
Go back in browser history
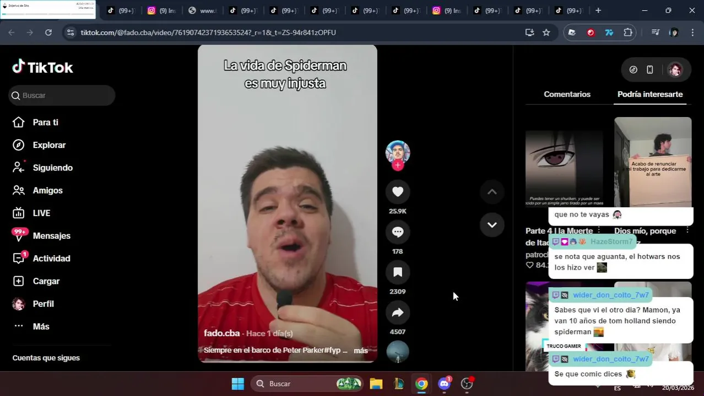12,32
